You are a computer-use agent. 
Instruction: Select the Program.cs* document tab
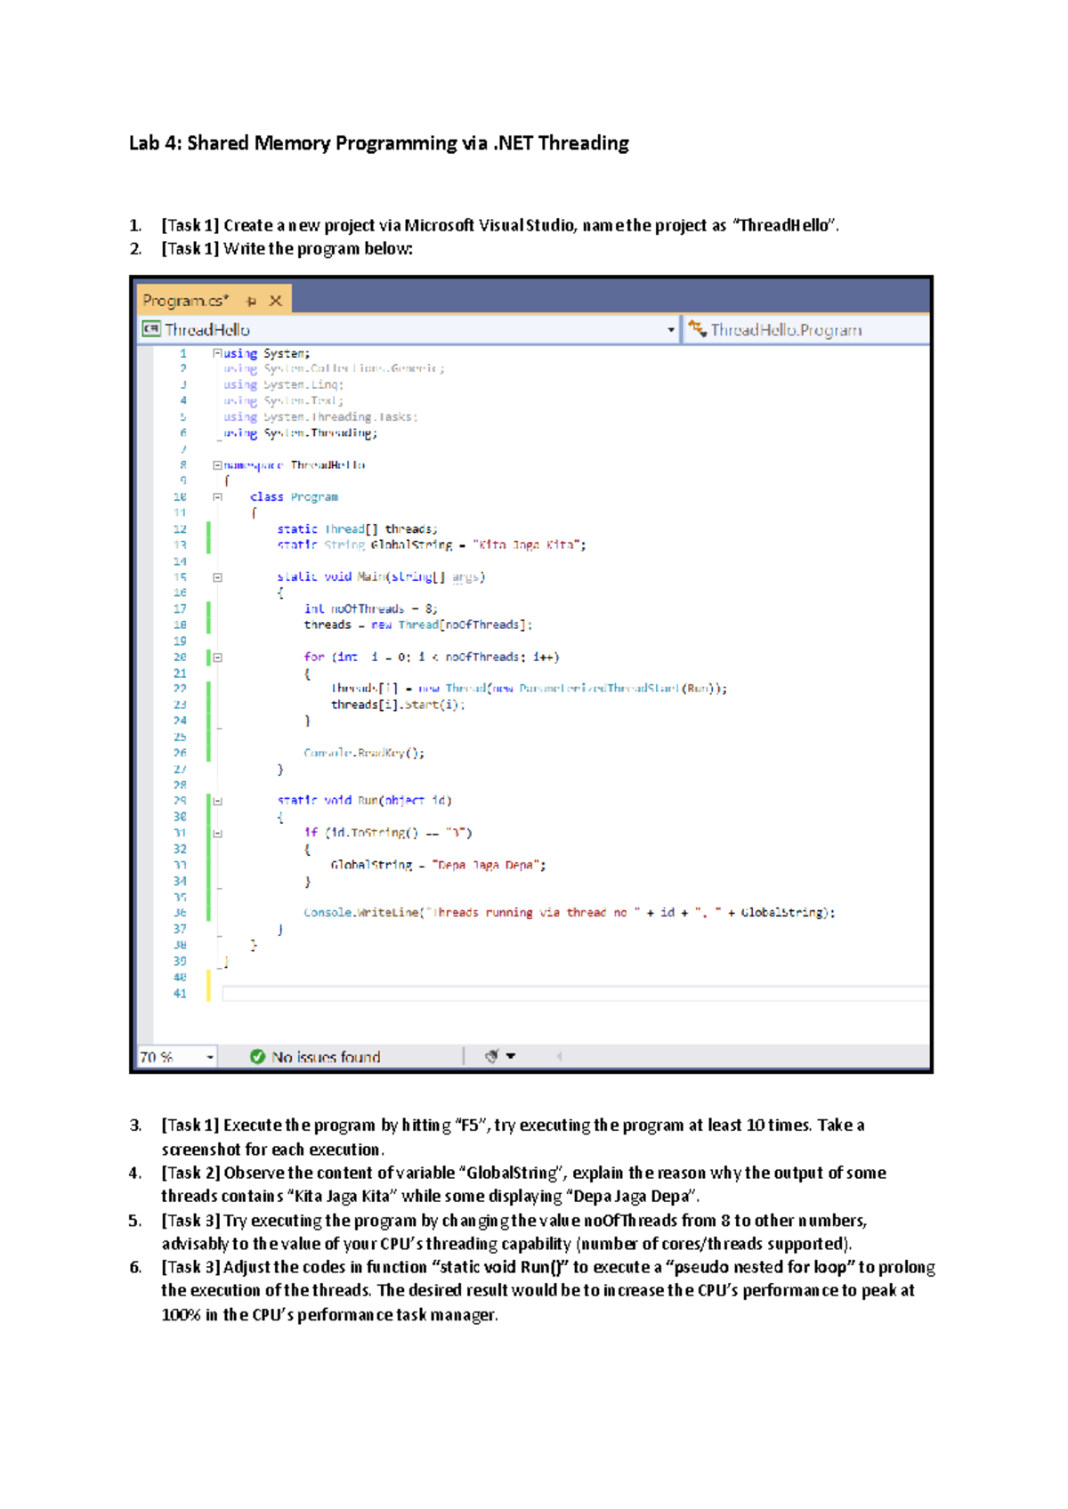click(185, 301)
